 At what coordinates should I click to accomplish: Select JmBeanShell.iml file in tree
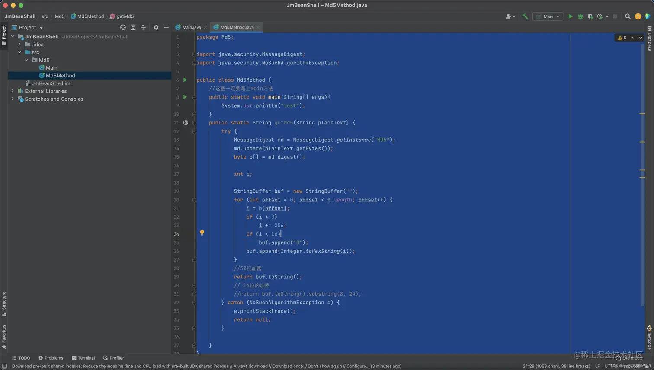[48, 83]
